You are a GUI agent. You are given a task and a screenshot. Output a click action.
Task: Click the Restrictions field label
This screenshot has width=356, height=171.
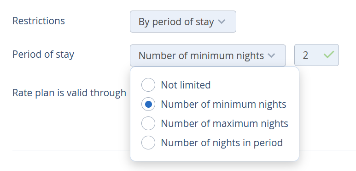[39, 21]
